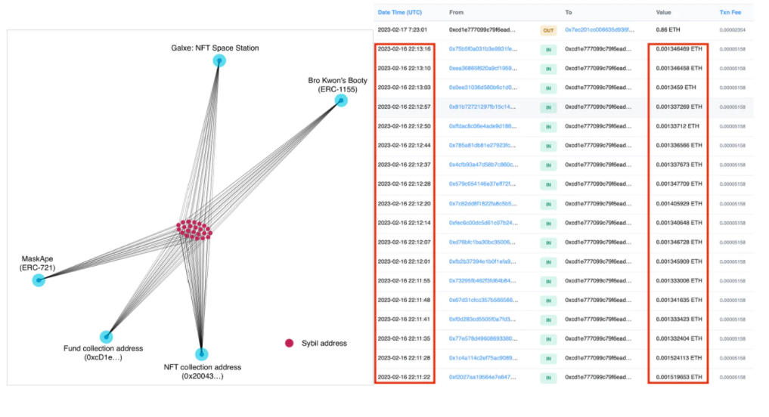This screenshot has height=417, width=769.
Task: Open sender address 0x75b5f0a031b3e9931fe
Action: 482,49
